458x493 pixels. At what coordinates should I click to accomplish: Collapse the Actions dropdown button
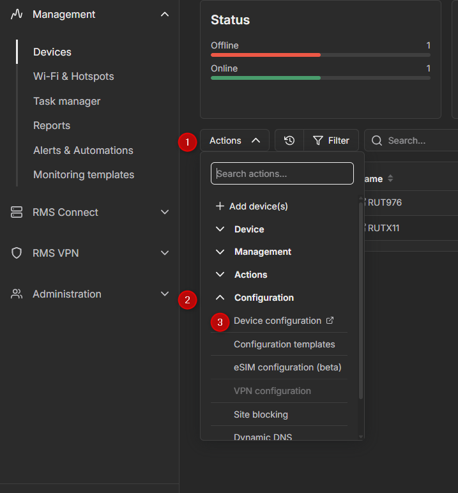234,140
